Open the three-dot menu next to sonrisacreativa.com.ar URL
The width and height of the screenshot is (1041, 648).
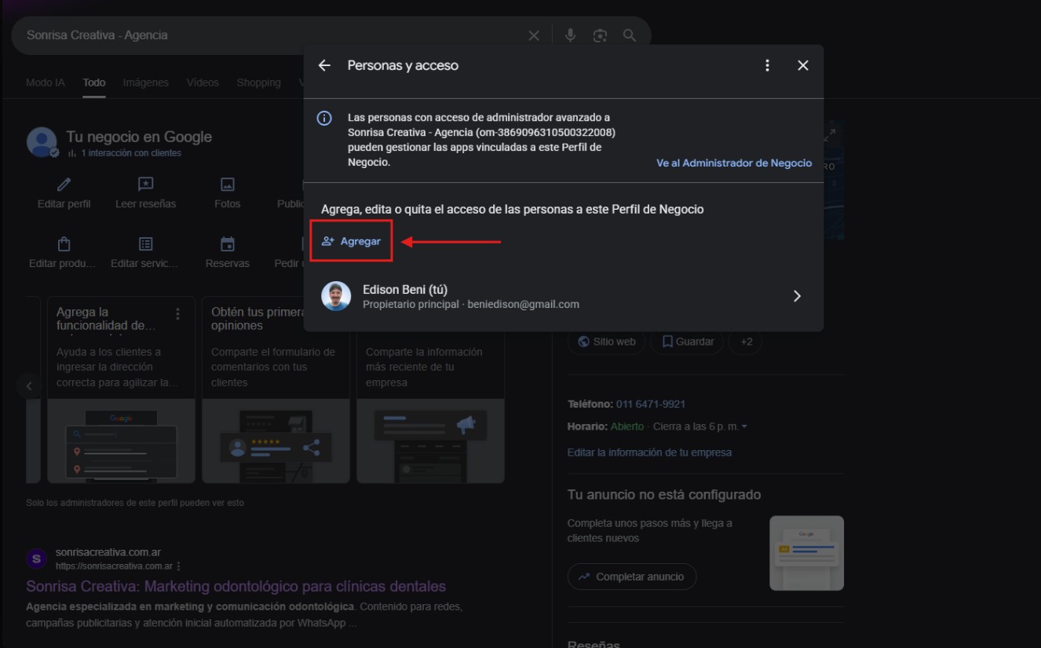(x=179, y=566)
